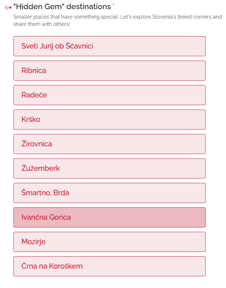Select the highlighted Ivančna Gorica option
226x288 pixels.
pyautogui.click(x=109, y=217)
